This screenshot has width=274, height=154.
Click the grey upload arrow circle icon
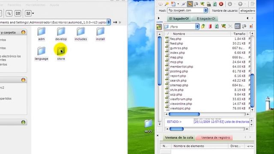point(240,4)
